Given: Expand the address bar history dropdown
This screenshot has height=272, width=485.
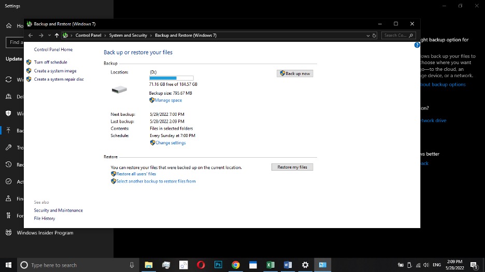Looking at the screenshot, I should pyautogui.click(x=368, y=36).
